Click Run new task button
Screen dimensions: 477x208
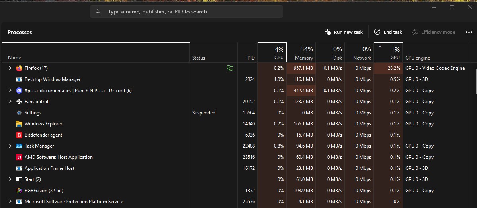point(344,32)
